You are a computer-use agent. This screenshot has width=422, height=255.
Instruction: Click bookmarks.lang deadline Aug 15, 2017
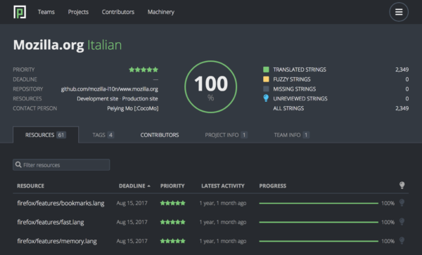point(132,203)
